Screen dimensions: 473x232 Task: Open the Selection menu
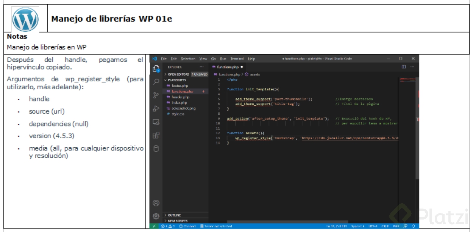point(188,59)
